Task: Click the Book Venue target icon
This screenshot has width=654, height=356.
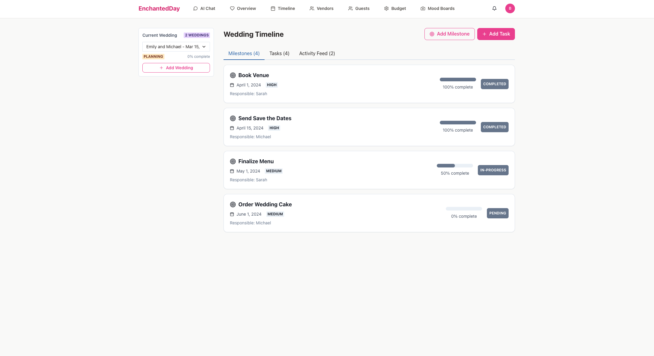Action: (x=233, y=75)
